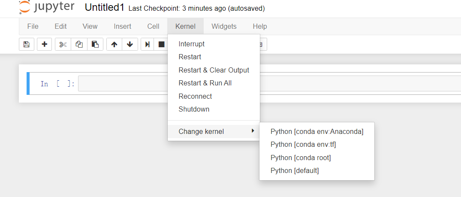Choose Shutdown from the Kernel menu

(x=194, y=109)
